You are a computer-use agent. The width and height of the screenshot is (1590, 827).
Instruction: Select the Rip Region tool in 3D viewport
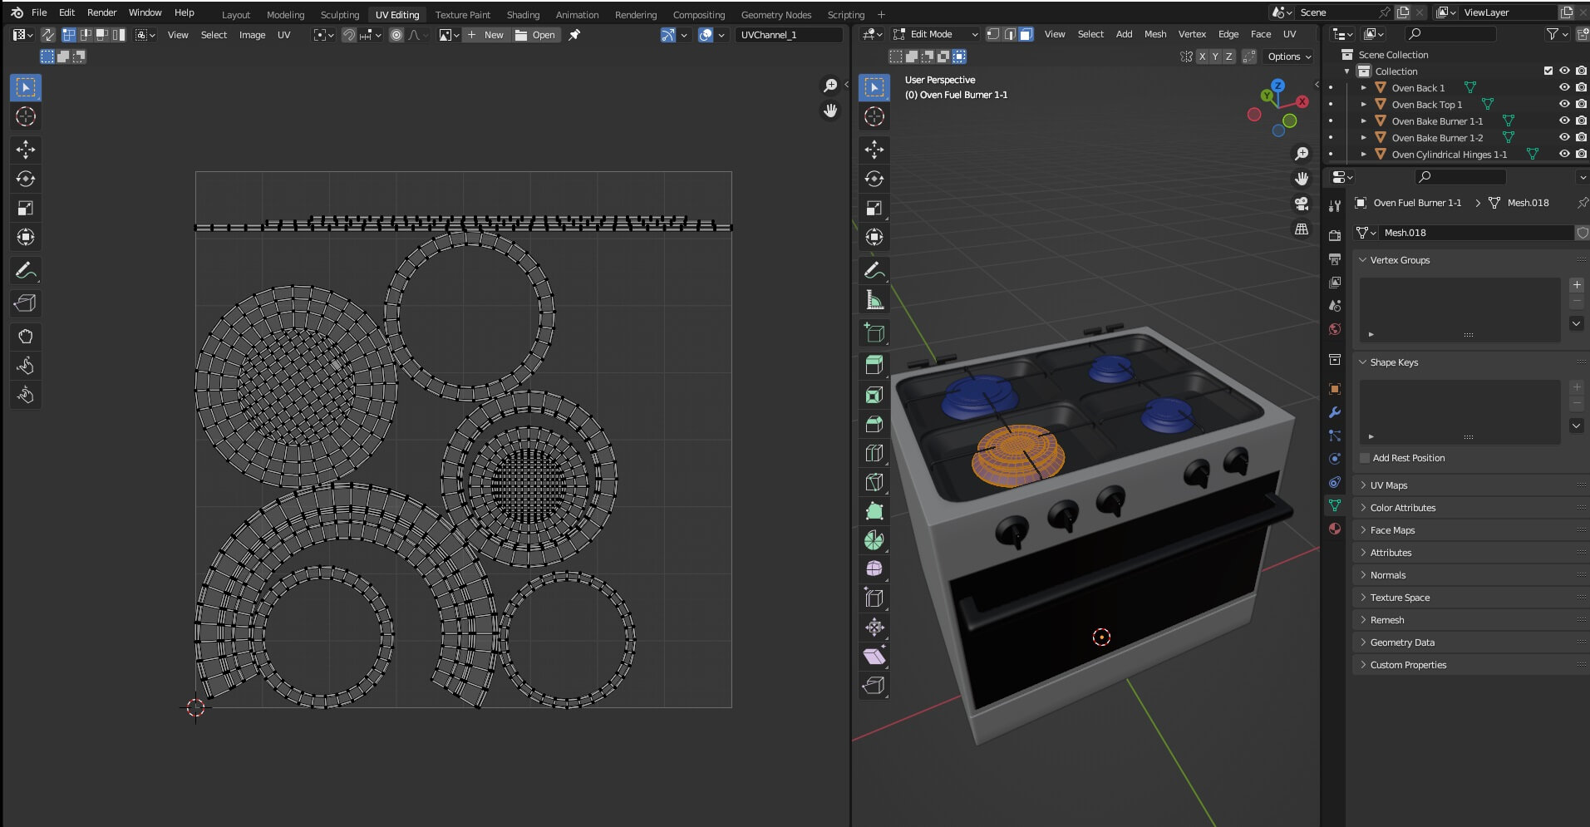874,685
